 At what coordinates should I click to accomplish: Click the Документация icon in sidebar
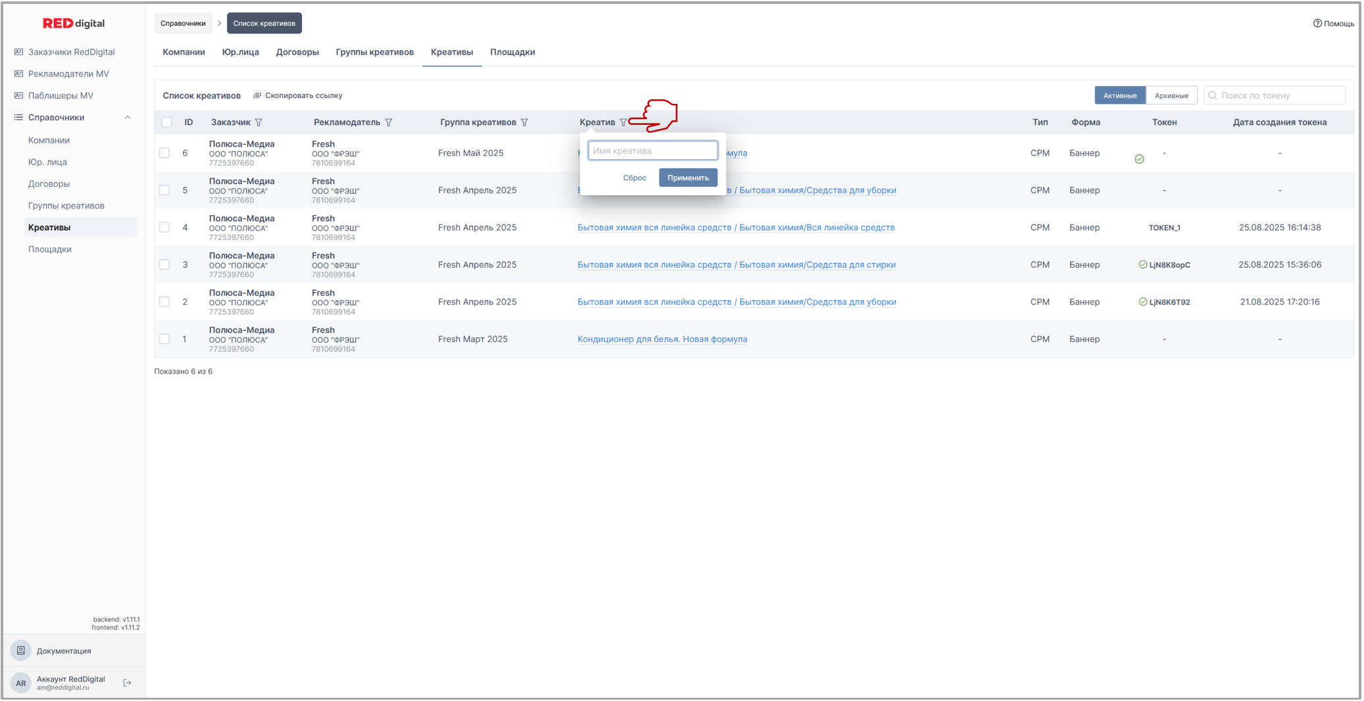21,650
